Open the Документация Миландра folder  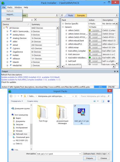62,114
